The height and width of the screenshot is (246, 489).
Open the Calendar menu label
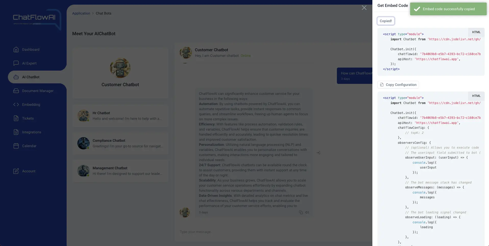[29, 146]
